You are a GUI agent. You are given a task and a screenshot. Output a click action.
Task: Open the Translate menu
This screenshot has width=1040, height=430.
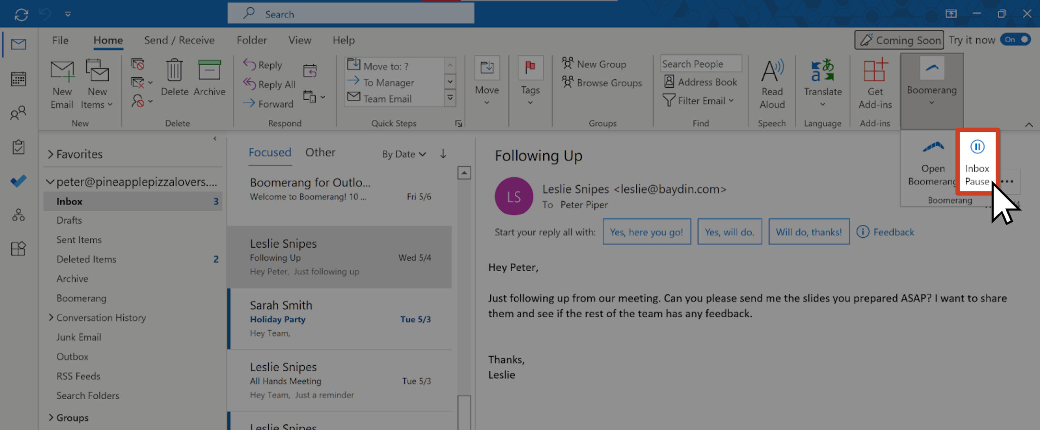coord(822,83)
